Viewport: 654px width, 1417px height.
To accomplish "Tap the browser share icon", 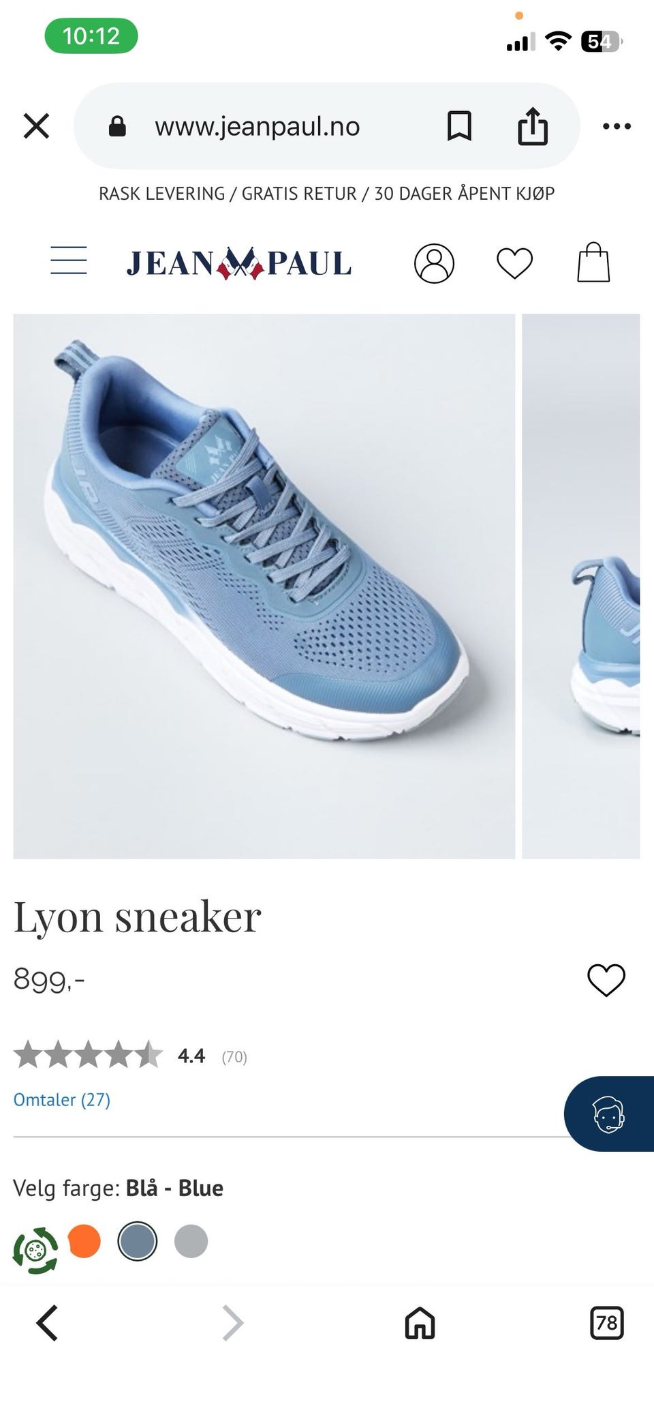I will pos(533,126).
